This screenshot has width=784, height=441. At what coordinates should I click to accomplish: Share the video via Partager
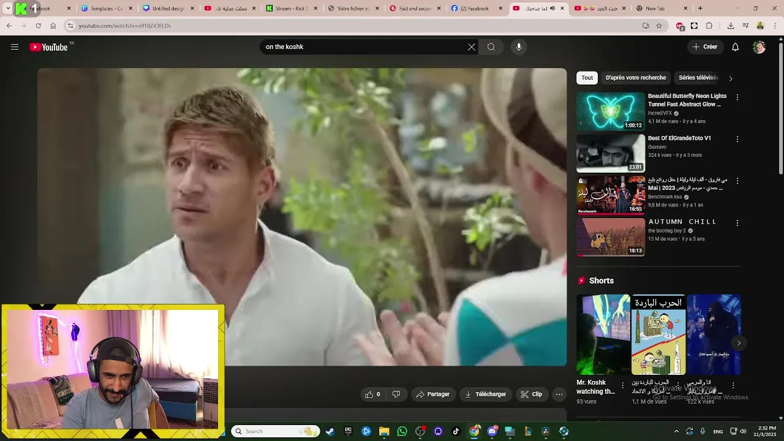[433, 394]
